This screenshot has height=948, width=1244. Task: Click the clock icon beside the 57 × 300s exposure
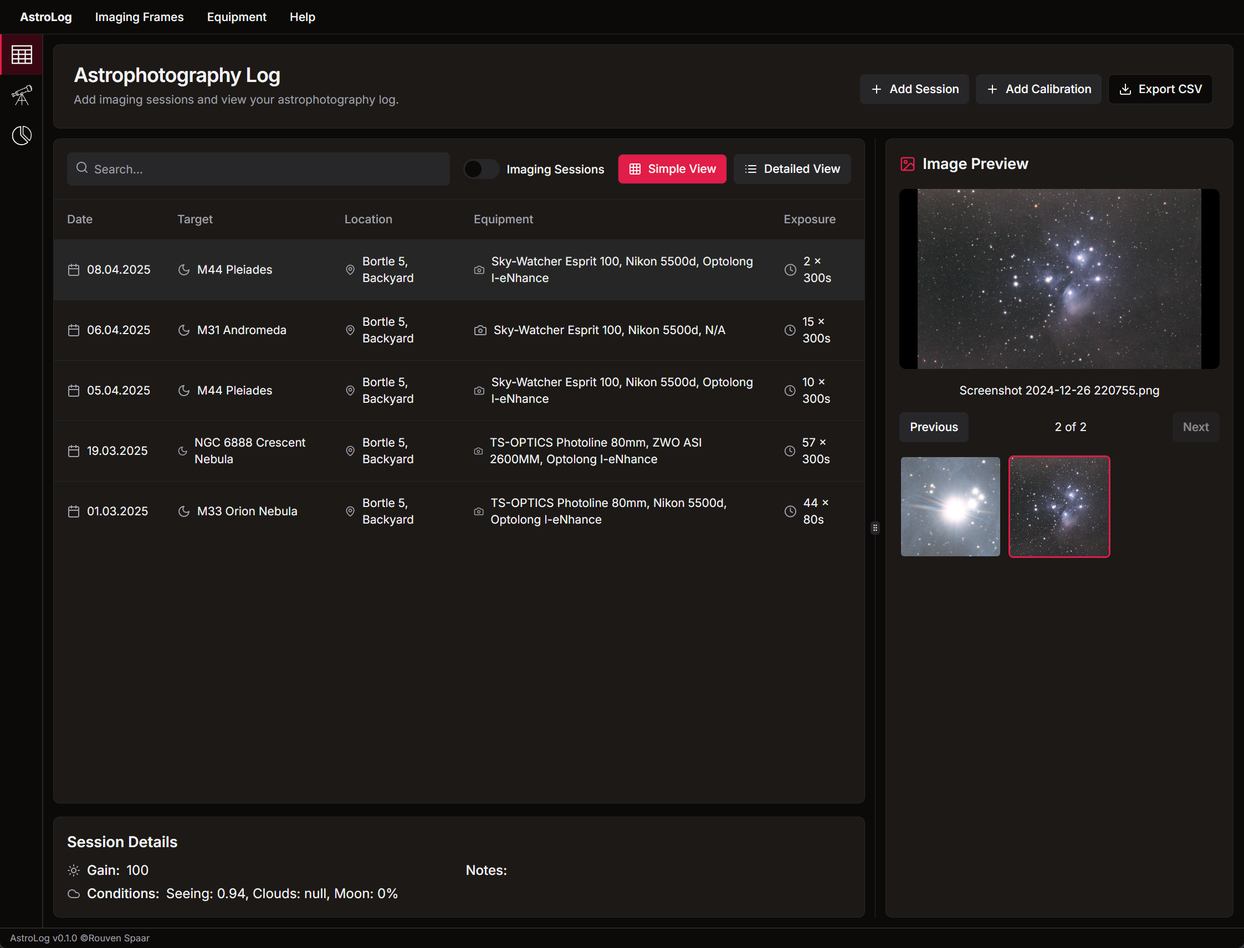[789, 451]
